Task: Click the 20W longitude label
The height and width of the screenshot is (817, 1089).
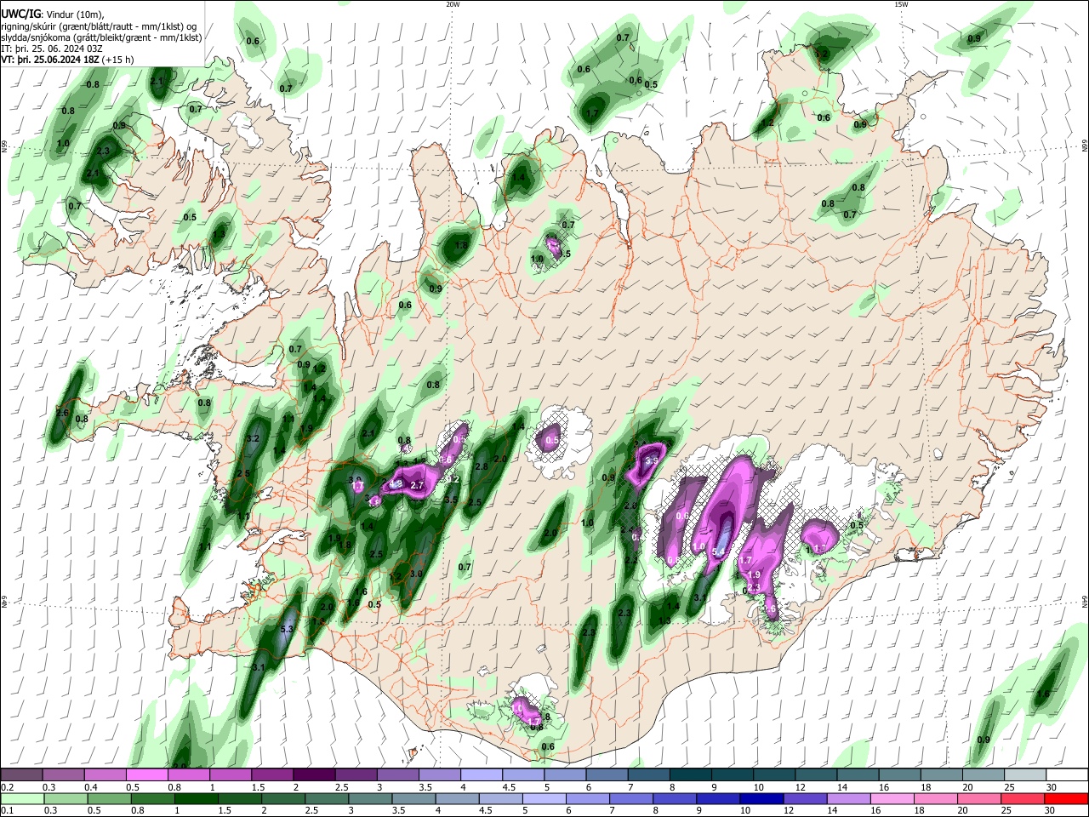Action: click(453, 4)
